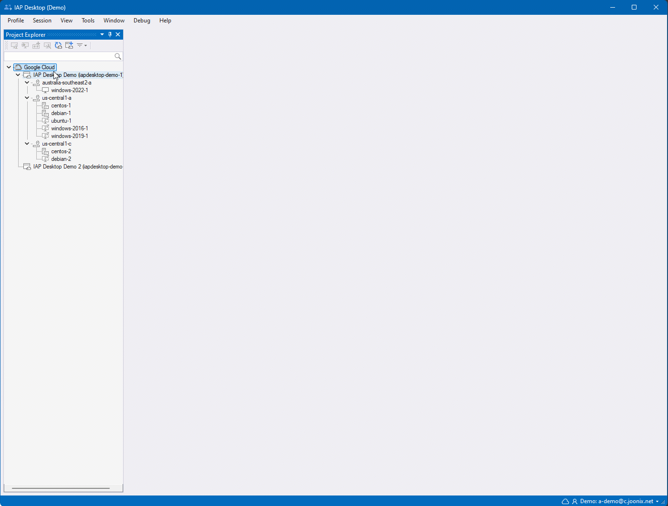The height and width of the screenshot is (506, 668).
Task: Click the australia-southeast2-a zone icon
Action: pyautogui.click(x=36, y=83)
